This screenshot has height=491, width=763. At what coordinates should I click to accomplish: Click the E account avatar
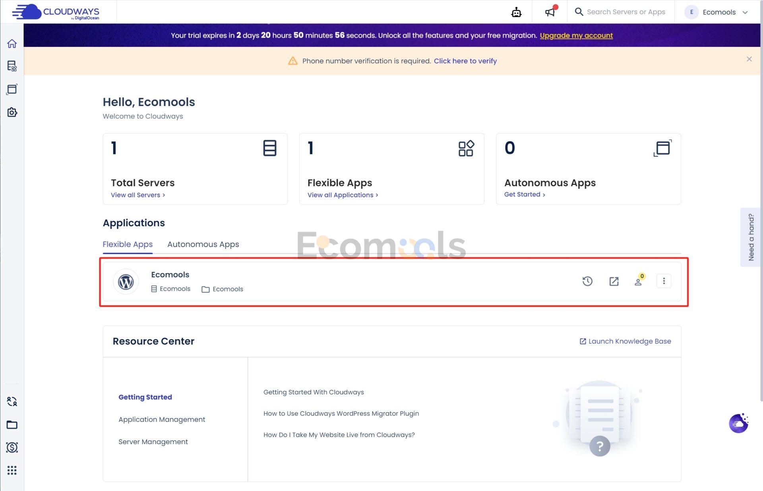[691, 12]
